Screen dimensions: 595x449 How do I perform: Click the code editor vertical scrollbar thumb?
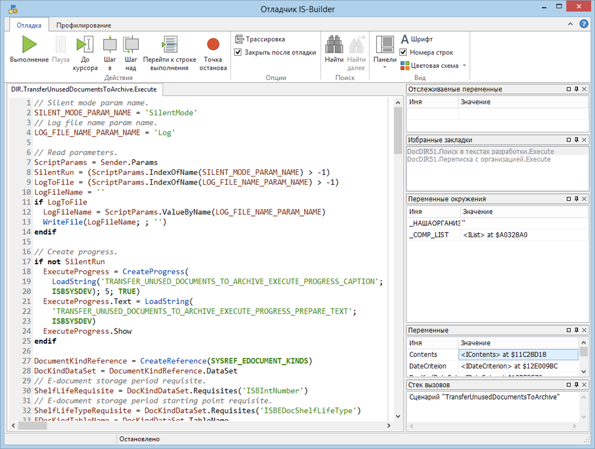pos(398,130)
